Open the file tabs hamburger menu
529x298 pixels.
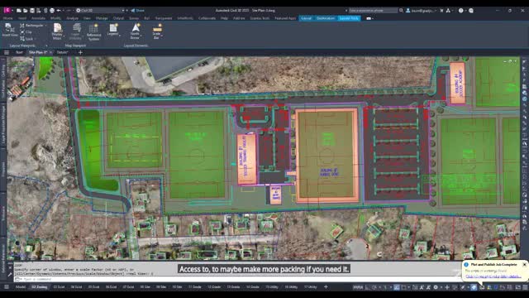coord(7,52)
